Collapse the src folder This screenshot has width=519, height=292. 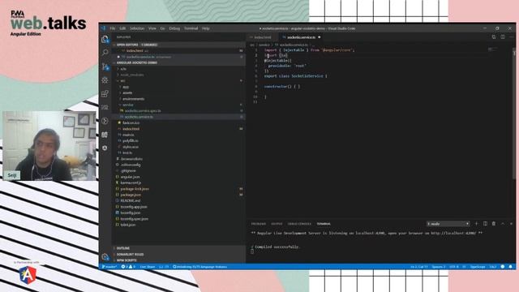point(178,81)
